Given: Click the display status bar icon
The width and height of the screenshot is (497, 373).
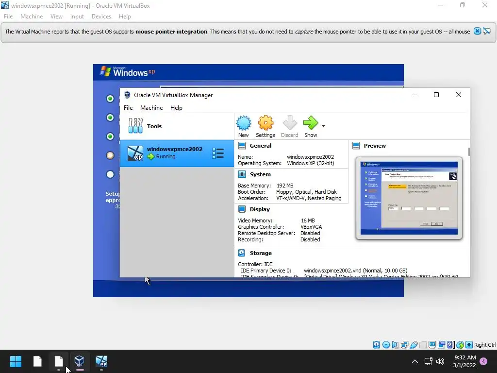Looking at the screenshot, I should click(432, 345).
